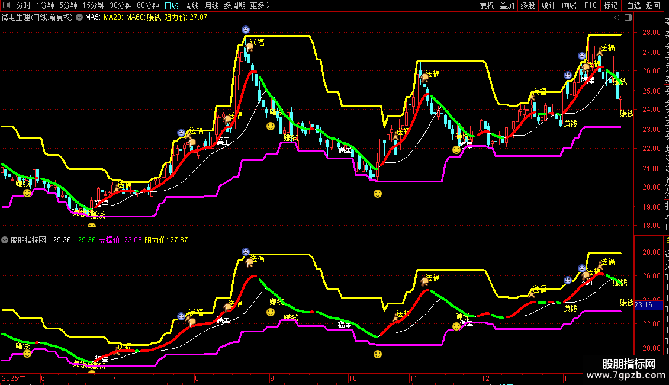
Task: Open the 多周期 multi-period view
Action: click(234, 5)
